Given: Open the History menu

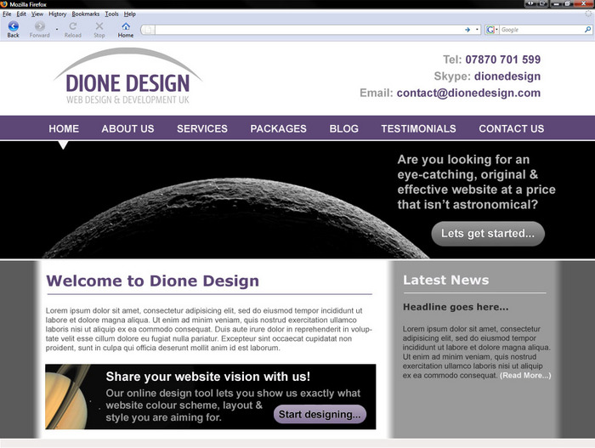Looking at the screenshot, I should click(x=57, y=14).
